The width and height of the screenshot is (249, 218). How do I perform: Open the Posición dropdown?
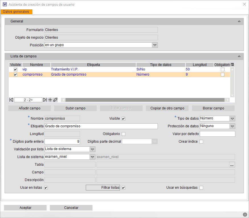(155, 45)
